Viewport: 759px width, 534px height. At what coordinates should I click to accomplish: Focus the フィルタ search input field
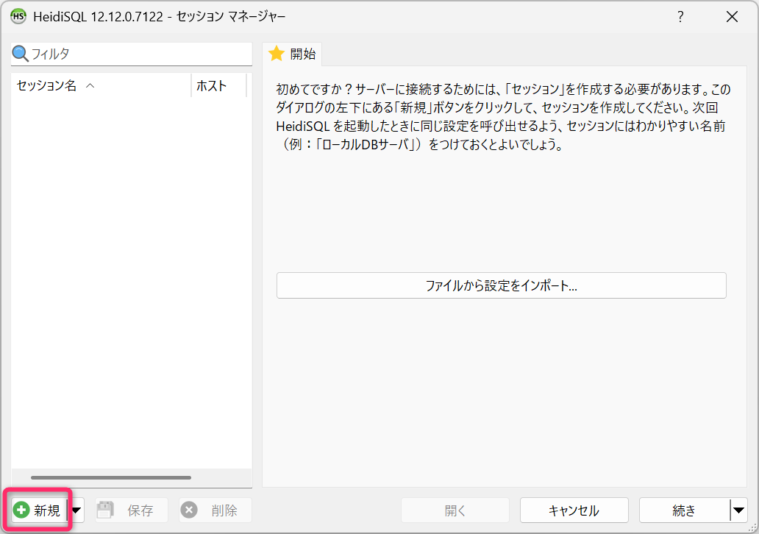138,54
